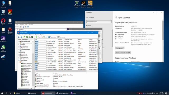
Task: Select Системная плата in the AIDA64 tree
Action: click(25, 41)
